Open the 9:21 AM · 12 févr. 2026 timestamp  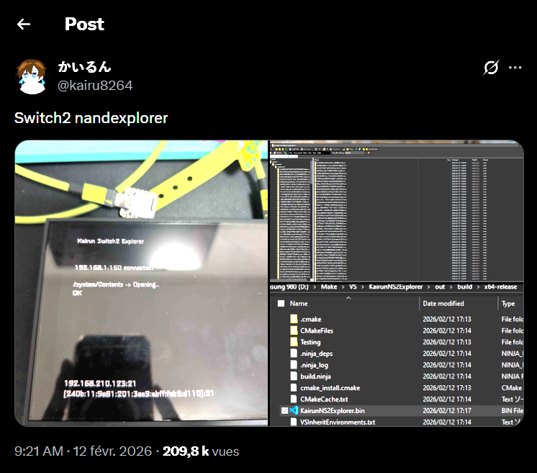pos(84,451)
